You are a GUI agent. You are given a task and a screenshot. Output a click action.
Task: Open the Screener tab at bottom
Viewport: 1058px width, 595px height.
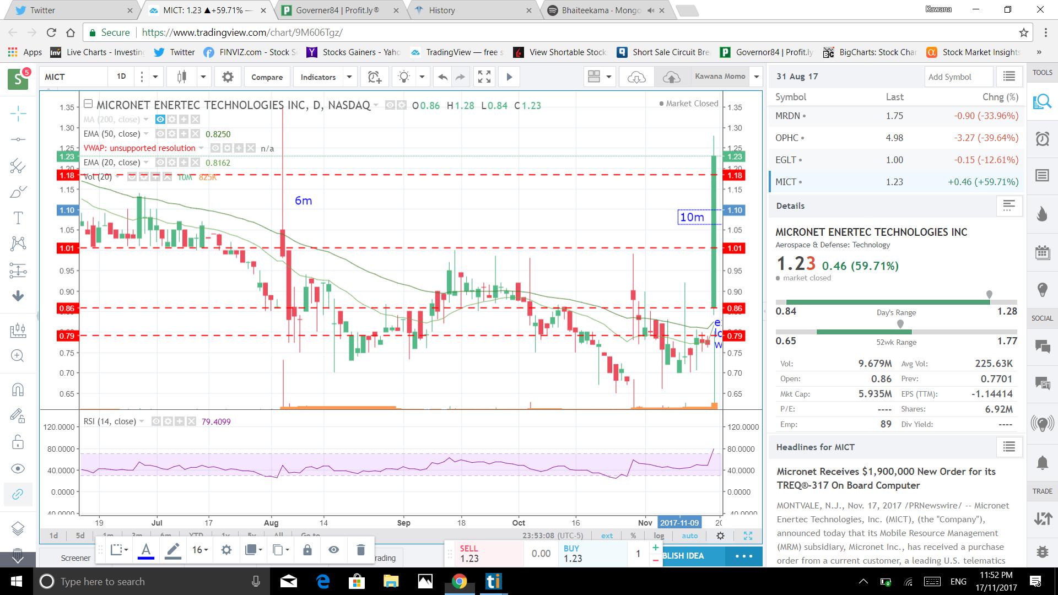[x=75, y=558]
